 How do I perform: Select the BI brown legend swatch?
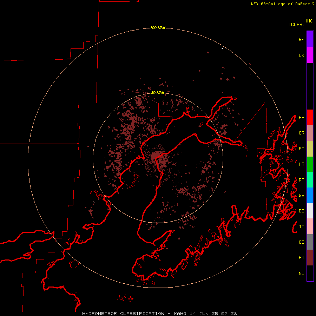[310, 258]
